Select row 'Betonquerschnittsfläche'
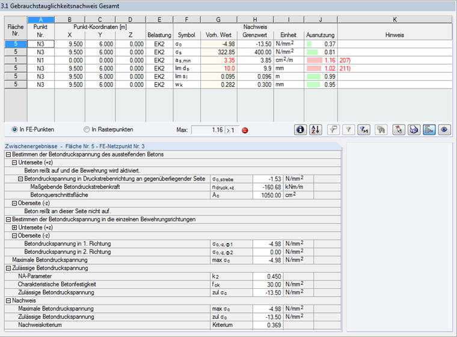The width and height of the screenshot is (457, 337). [173, 195]
